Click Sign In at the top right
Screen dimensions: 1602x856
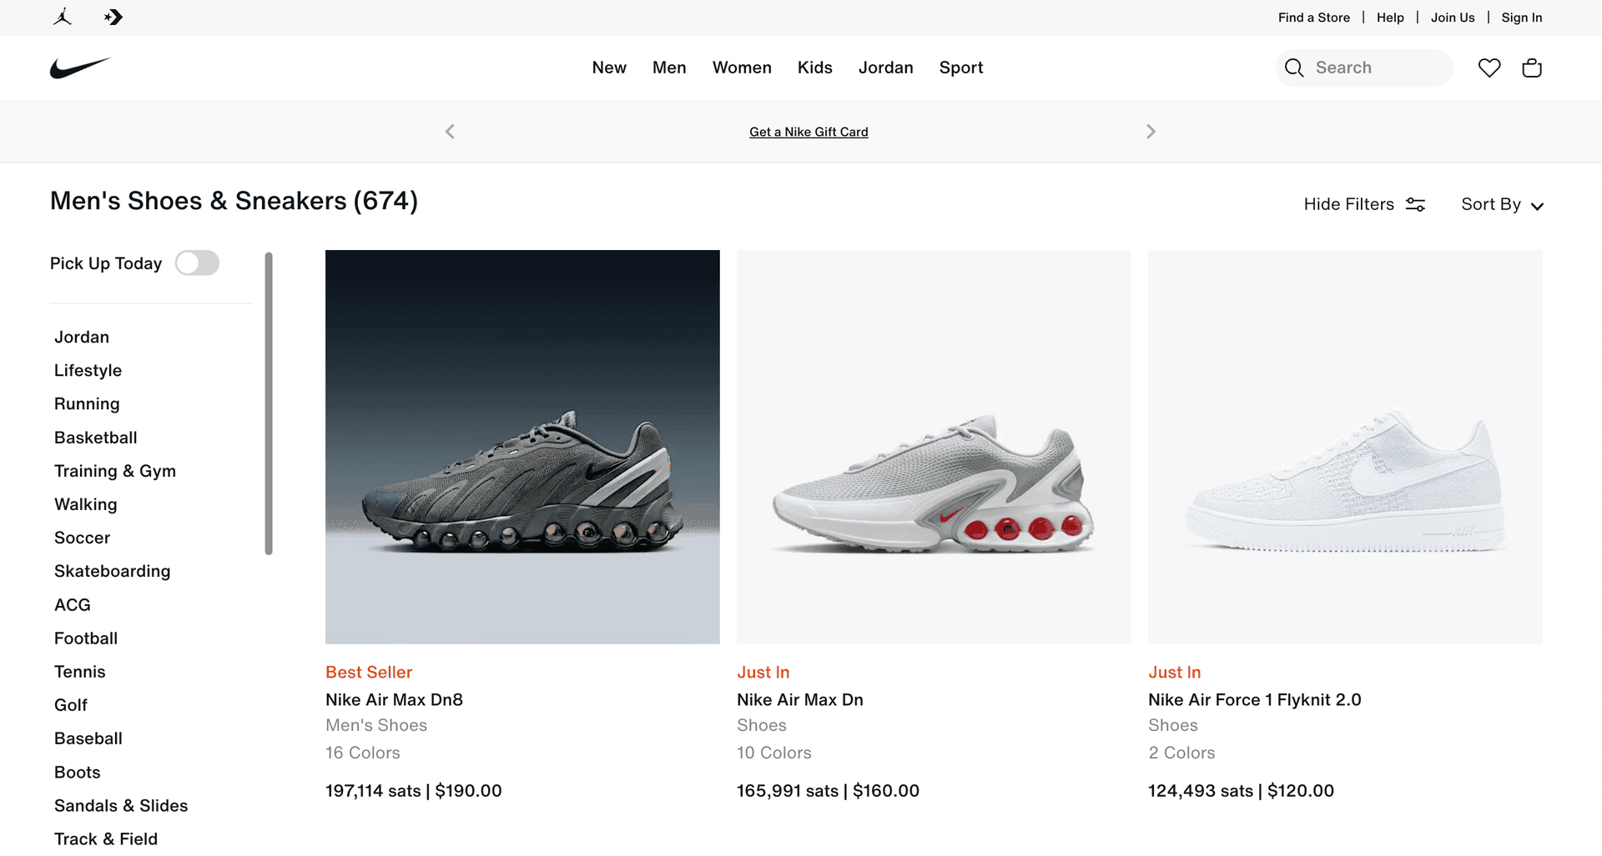point(1521,17)
